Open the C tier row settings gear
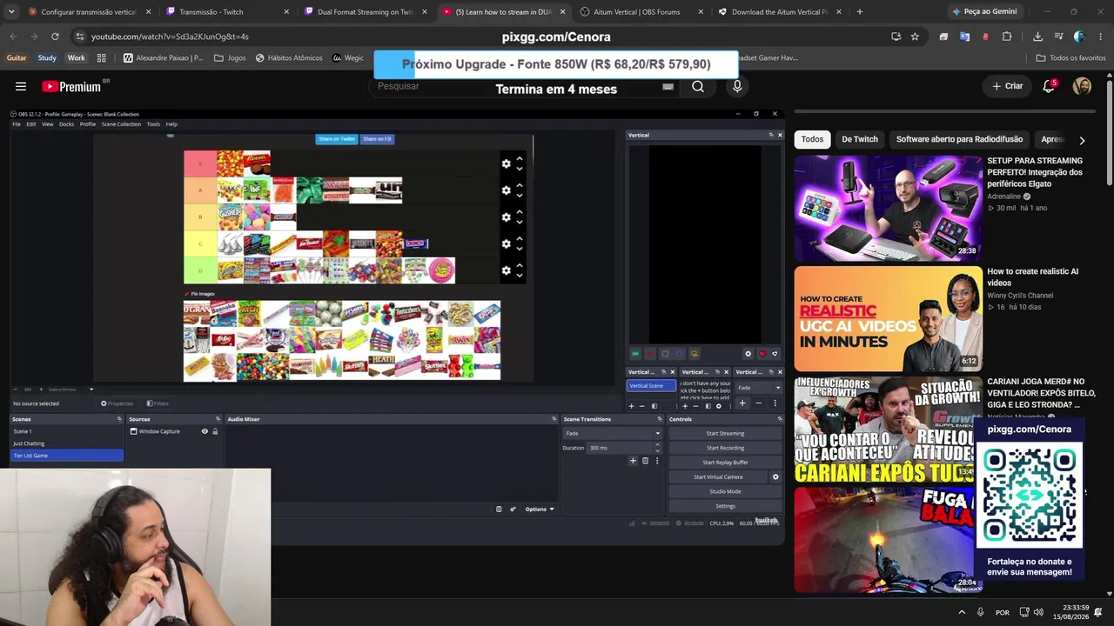The height and width of the screenshot is (626, 1114). [x=506, y=243]
